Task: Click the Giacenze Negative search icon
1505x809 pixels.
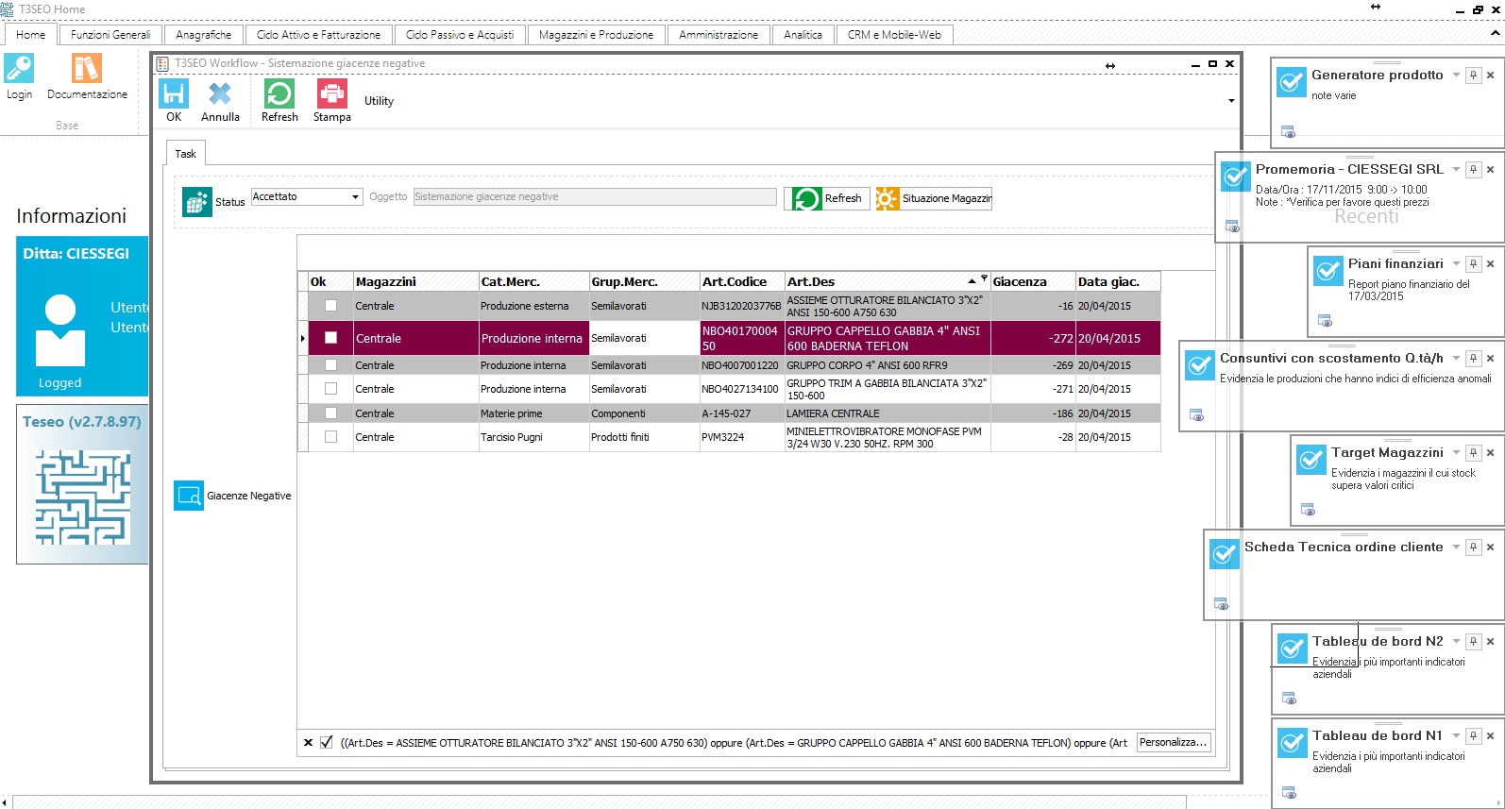Action: (x=189, y=496)
